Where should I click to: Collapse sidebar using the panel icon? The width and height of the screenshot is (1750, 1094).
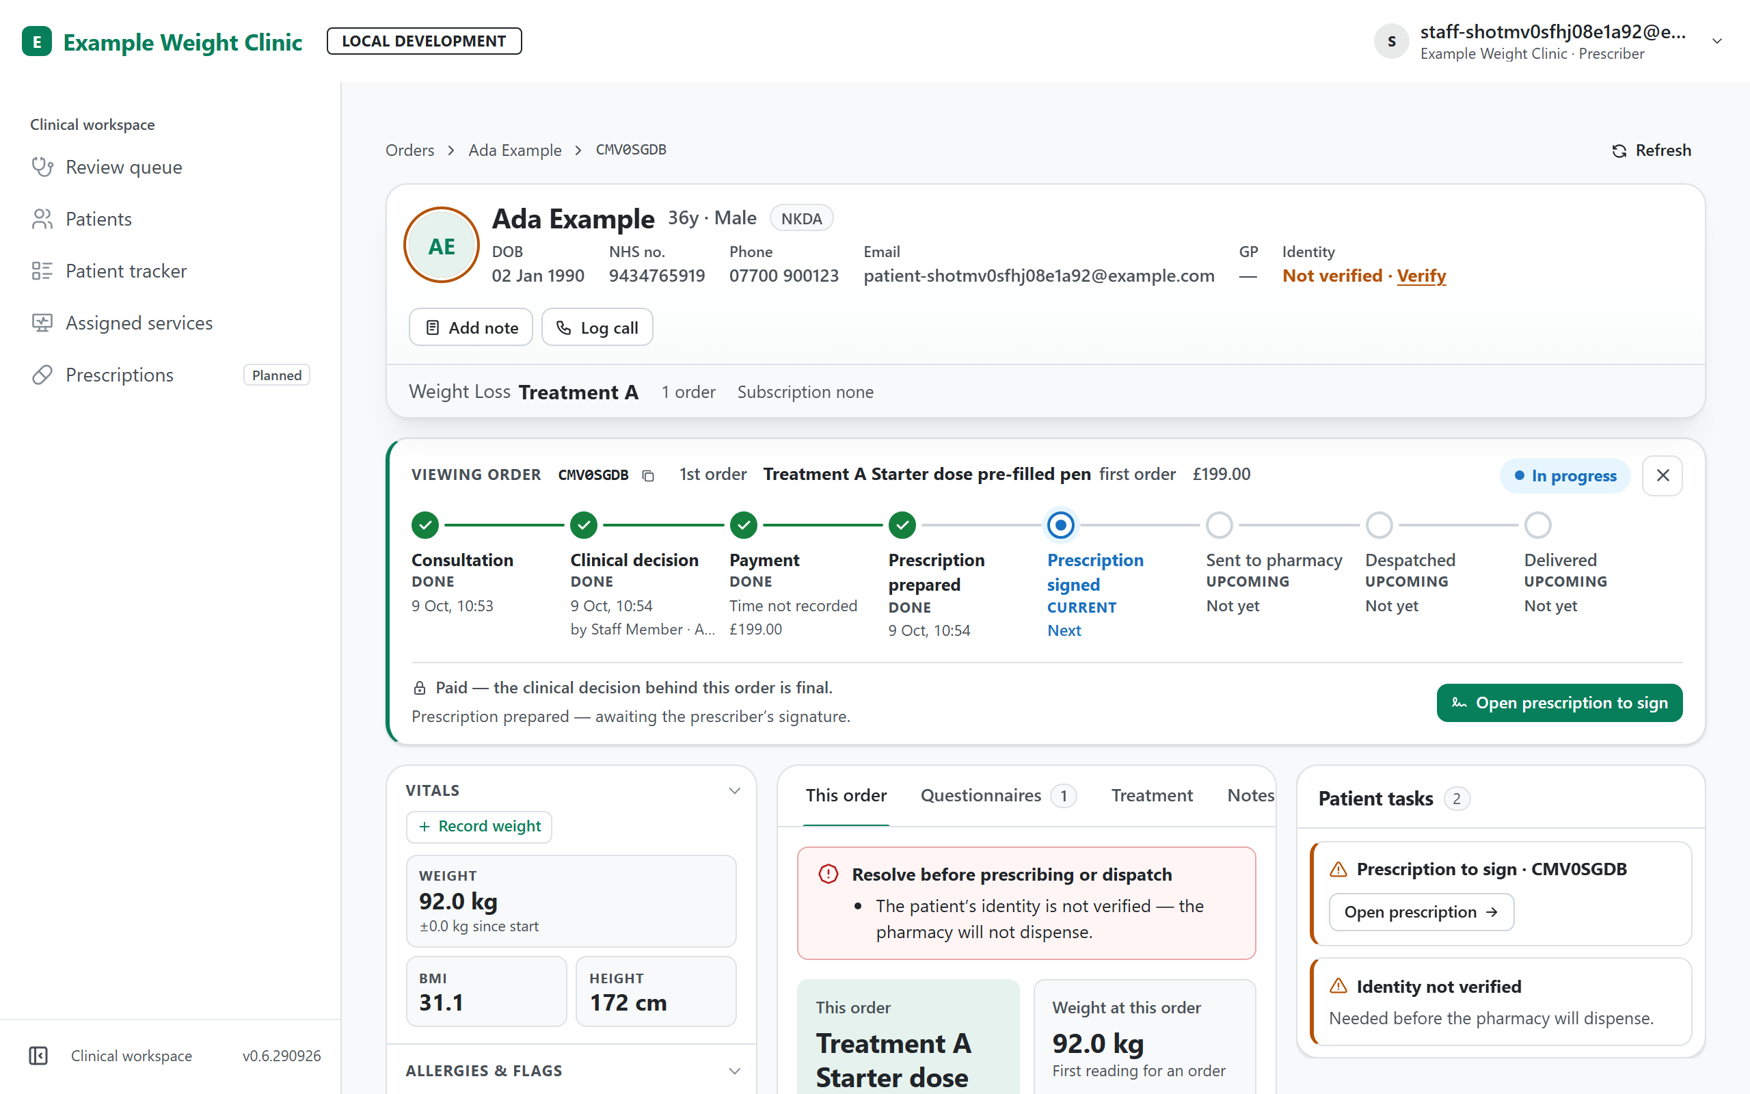38,1056
